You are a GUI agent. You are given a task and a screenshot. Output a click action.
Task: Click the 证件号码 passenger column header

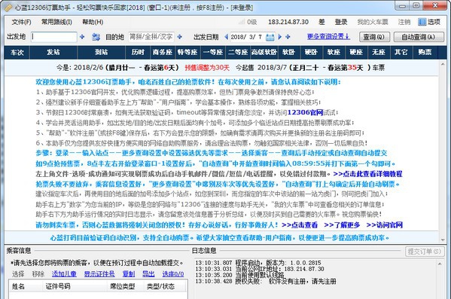click(75, 286)
